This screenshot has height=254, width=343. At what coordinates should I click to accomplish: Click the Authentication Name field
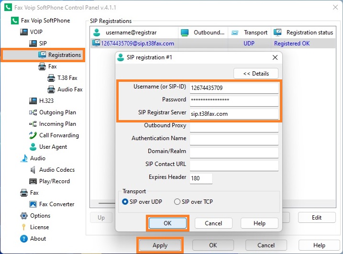click(x=234, y=140)
